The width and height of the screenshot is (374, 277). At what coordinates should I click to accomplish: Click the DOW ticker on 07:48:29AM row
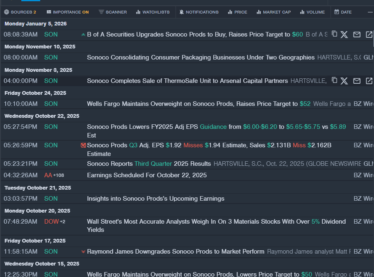52,222
